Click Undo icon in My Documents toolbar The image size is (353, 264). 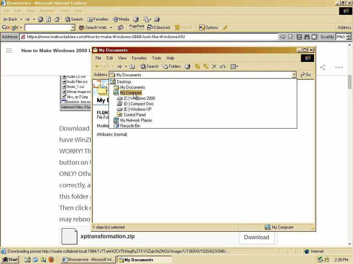[222, 66]
